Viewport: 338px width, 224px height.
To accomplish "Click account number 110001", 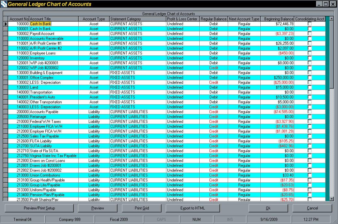I will tap(19, 43).
